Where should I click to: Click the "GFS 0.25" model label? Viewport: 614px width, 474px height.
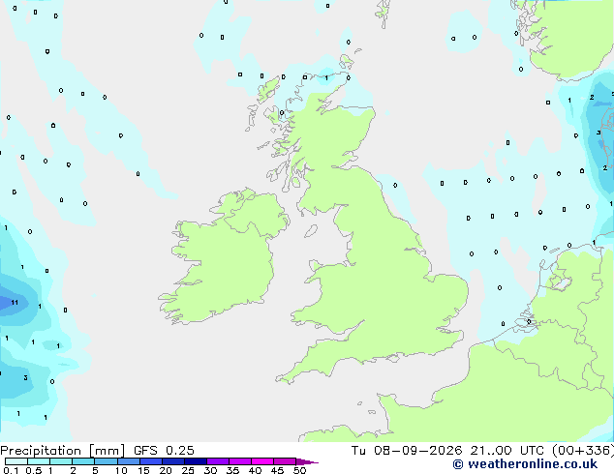(164, 451)
